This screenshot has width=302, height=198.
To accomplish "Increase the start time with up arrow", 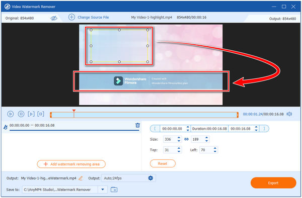I will click(188, 127).
